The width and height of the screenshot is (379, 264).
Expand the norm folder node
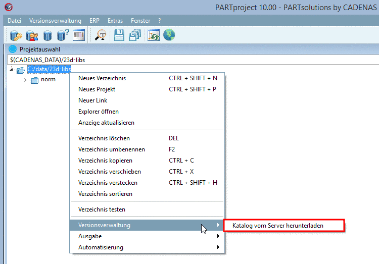pos(25,80)
